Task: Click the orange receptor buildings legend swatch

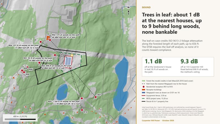Action: point(144,90)
